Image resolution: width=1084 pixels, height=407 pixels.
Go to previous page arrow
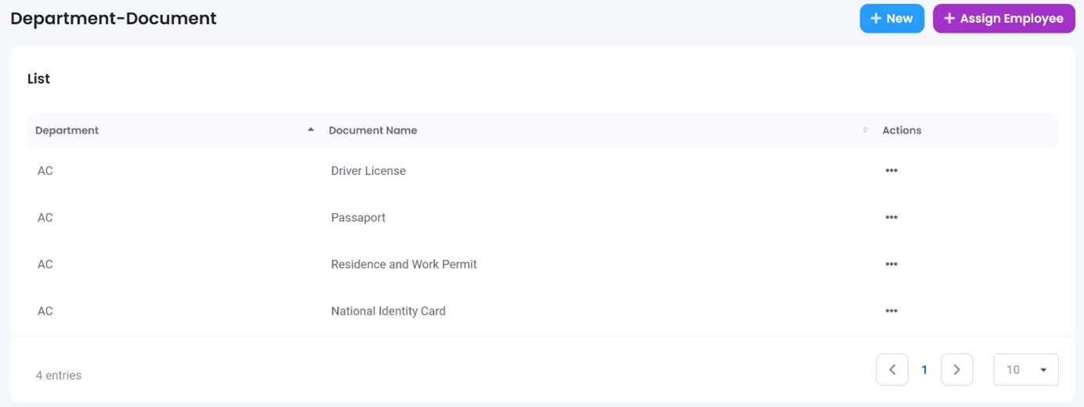click(x=892, y=370)
